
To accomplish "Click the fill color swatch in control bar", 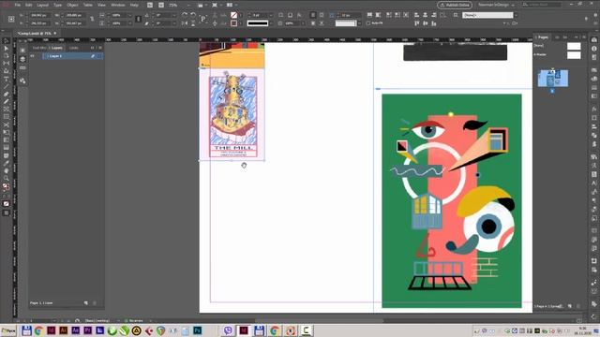I will (233, 15).
